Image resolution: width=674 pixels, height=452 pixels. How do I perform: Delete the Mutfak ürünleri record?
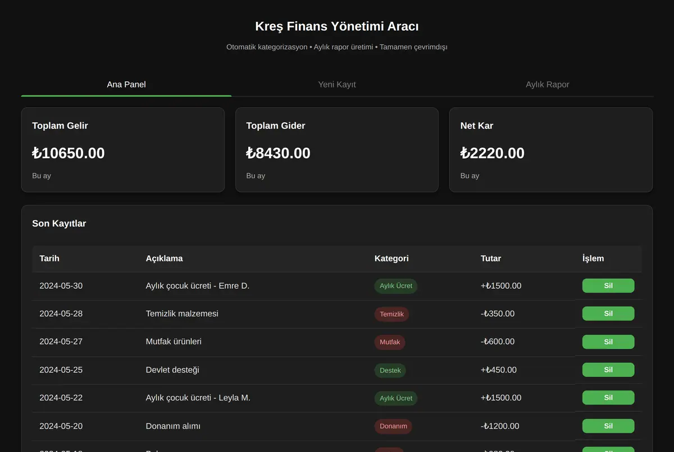point(608,342)
